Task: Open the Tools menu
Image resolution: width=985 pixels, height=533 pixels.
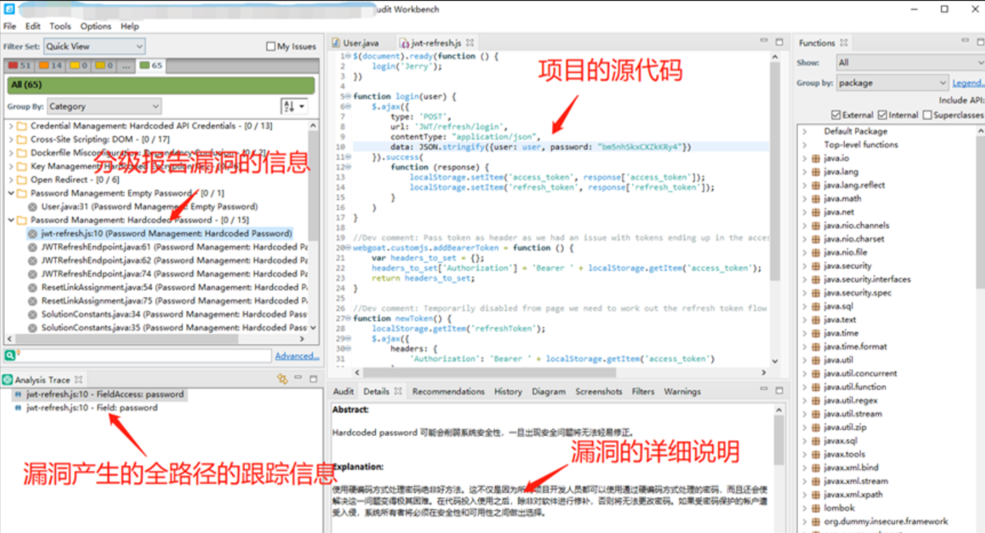Action: coord(60,26)
